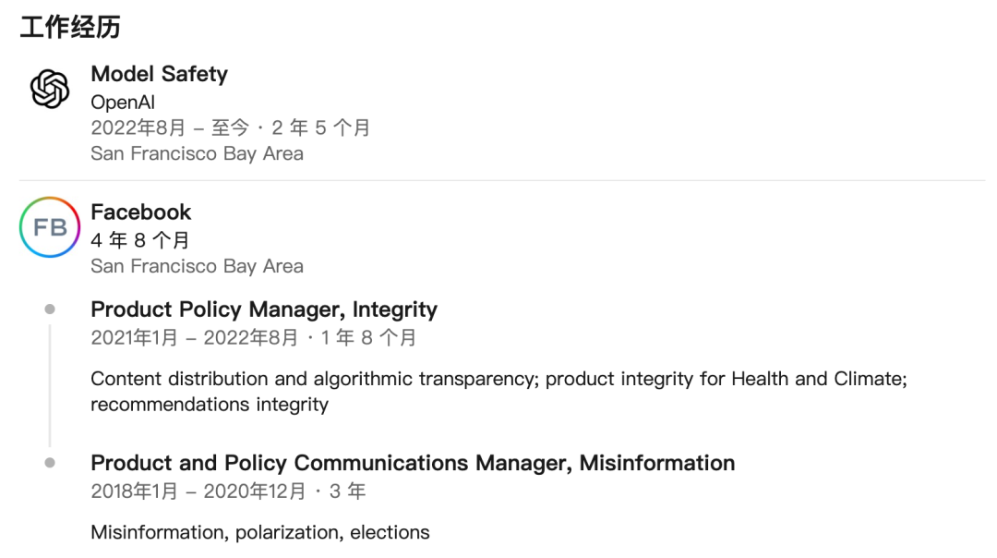
Task: Click the 2021年1月 – 2022年8月 date range
Action: 253,338
